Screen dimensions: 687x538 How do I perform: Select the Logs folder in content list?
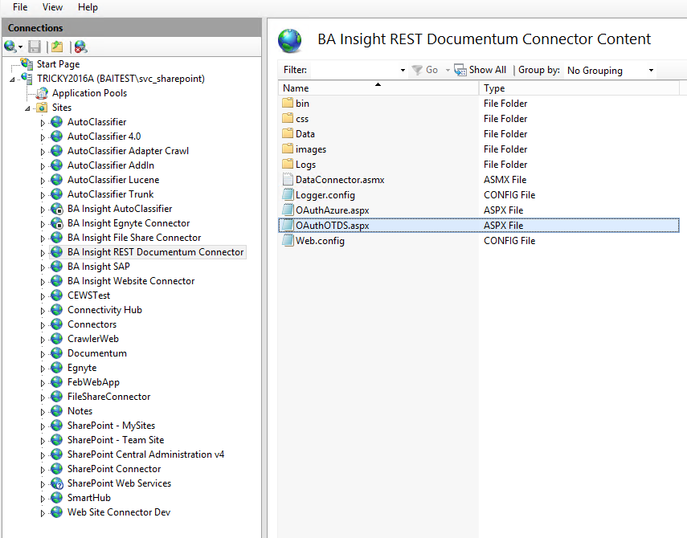tap(305, 165)
